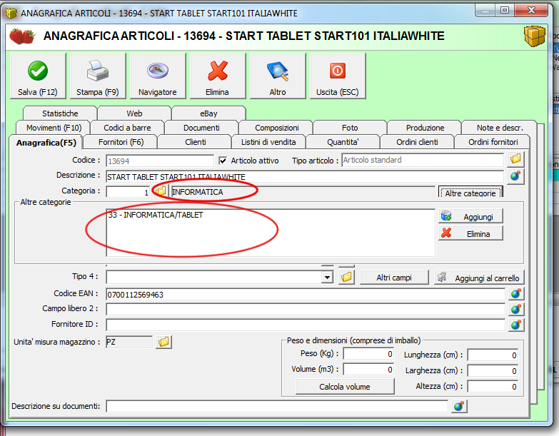Switch to Fornitori (F6) tab
The width and height of the screenshot is (559, 436).
[x=121, y=142]
